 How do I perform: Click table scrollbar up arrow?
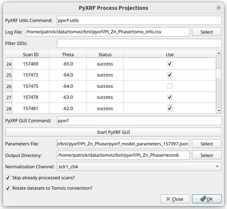219,53
